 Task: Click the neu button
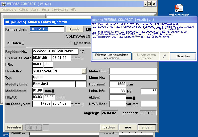pos(128,127)
